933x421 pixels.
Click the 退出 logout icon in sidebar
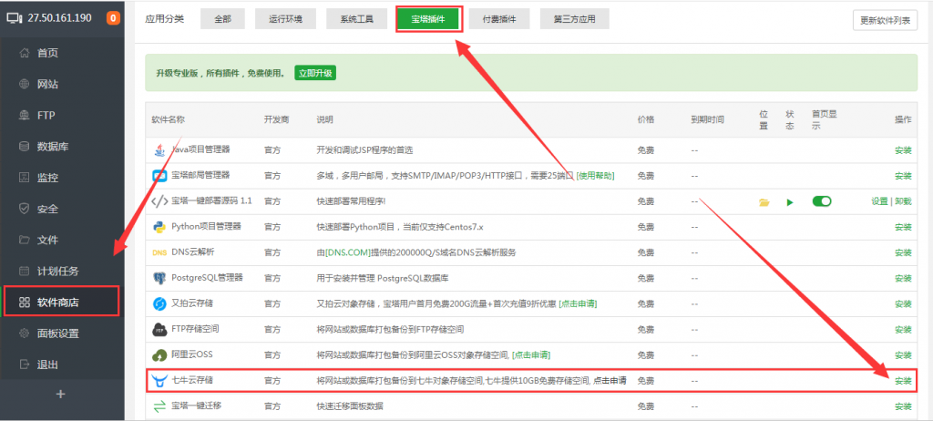pos(25,365)
